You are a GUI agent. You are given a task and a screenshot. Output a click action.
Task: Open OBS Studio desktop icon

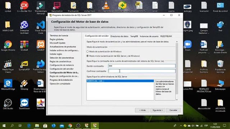click(8, 104)
